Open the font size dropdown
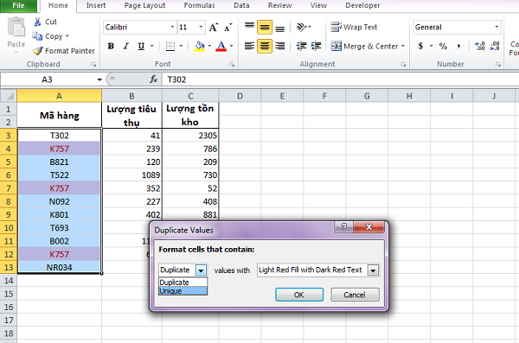This screenshot has height=343, width=519. 201,27
